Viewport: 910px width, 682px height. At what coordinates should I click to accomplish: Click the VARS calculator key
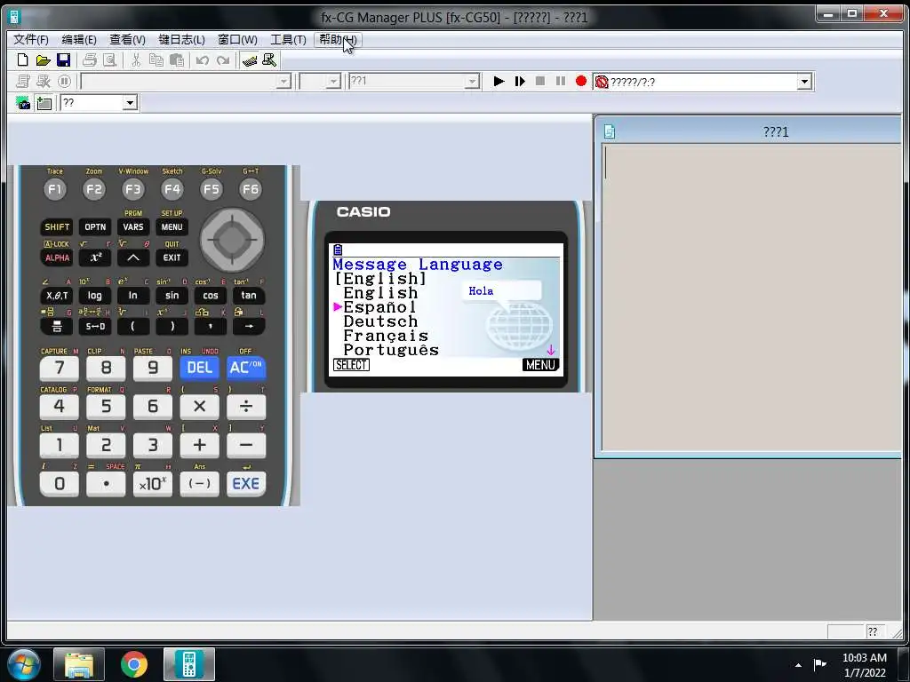point(133,226)
